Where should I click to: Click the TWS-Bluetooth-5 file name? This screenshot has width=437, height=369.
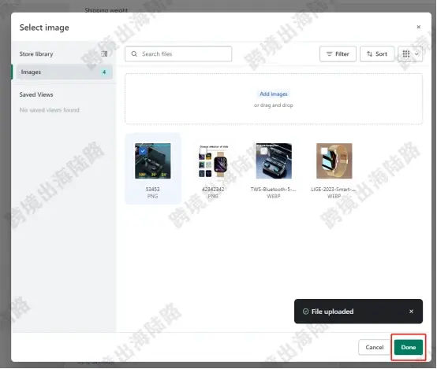[x=274, y=189]
